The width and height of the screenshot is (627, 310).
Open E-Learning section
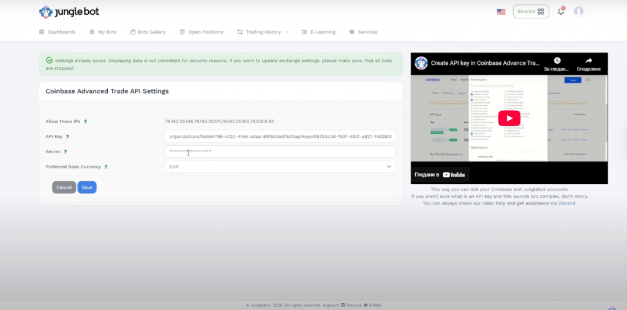click(318, 32)
